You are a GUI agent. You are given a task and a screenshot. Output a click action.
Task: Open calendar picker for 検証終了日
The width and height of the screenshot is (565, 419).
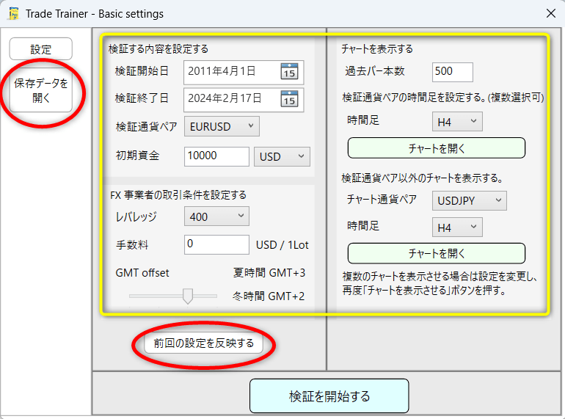(x=289, y=99)
